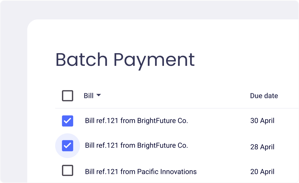299x183 pixels.
Task: Click the checkmark icon on the highlighted bill
Action: [68, 146]
